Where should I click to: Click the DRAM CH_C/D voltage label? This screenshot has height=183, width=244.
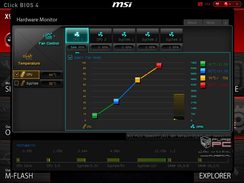coord(208,166)
